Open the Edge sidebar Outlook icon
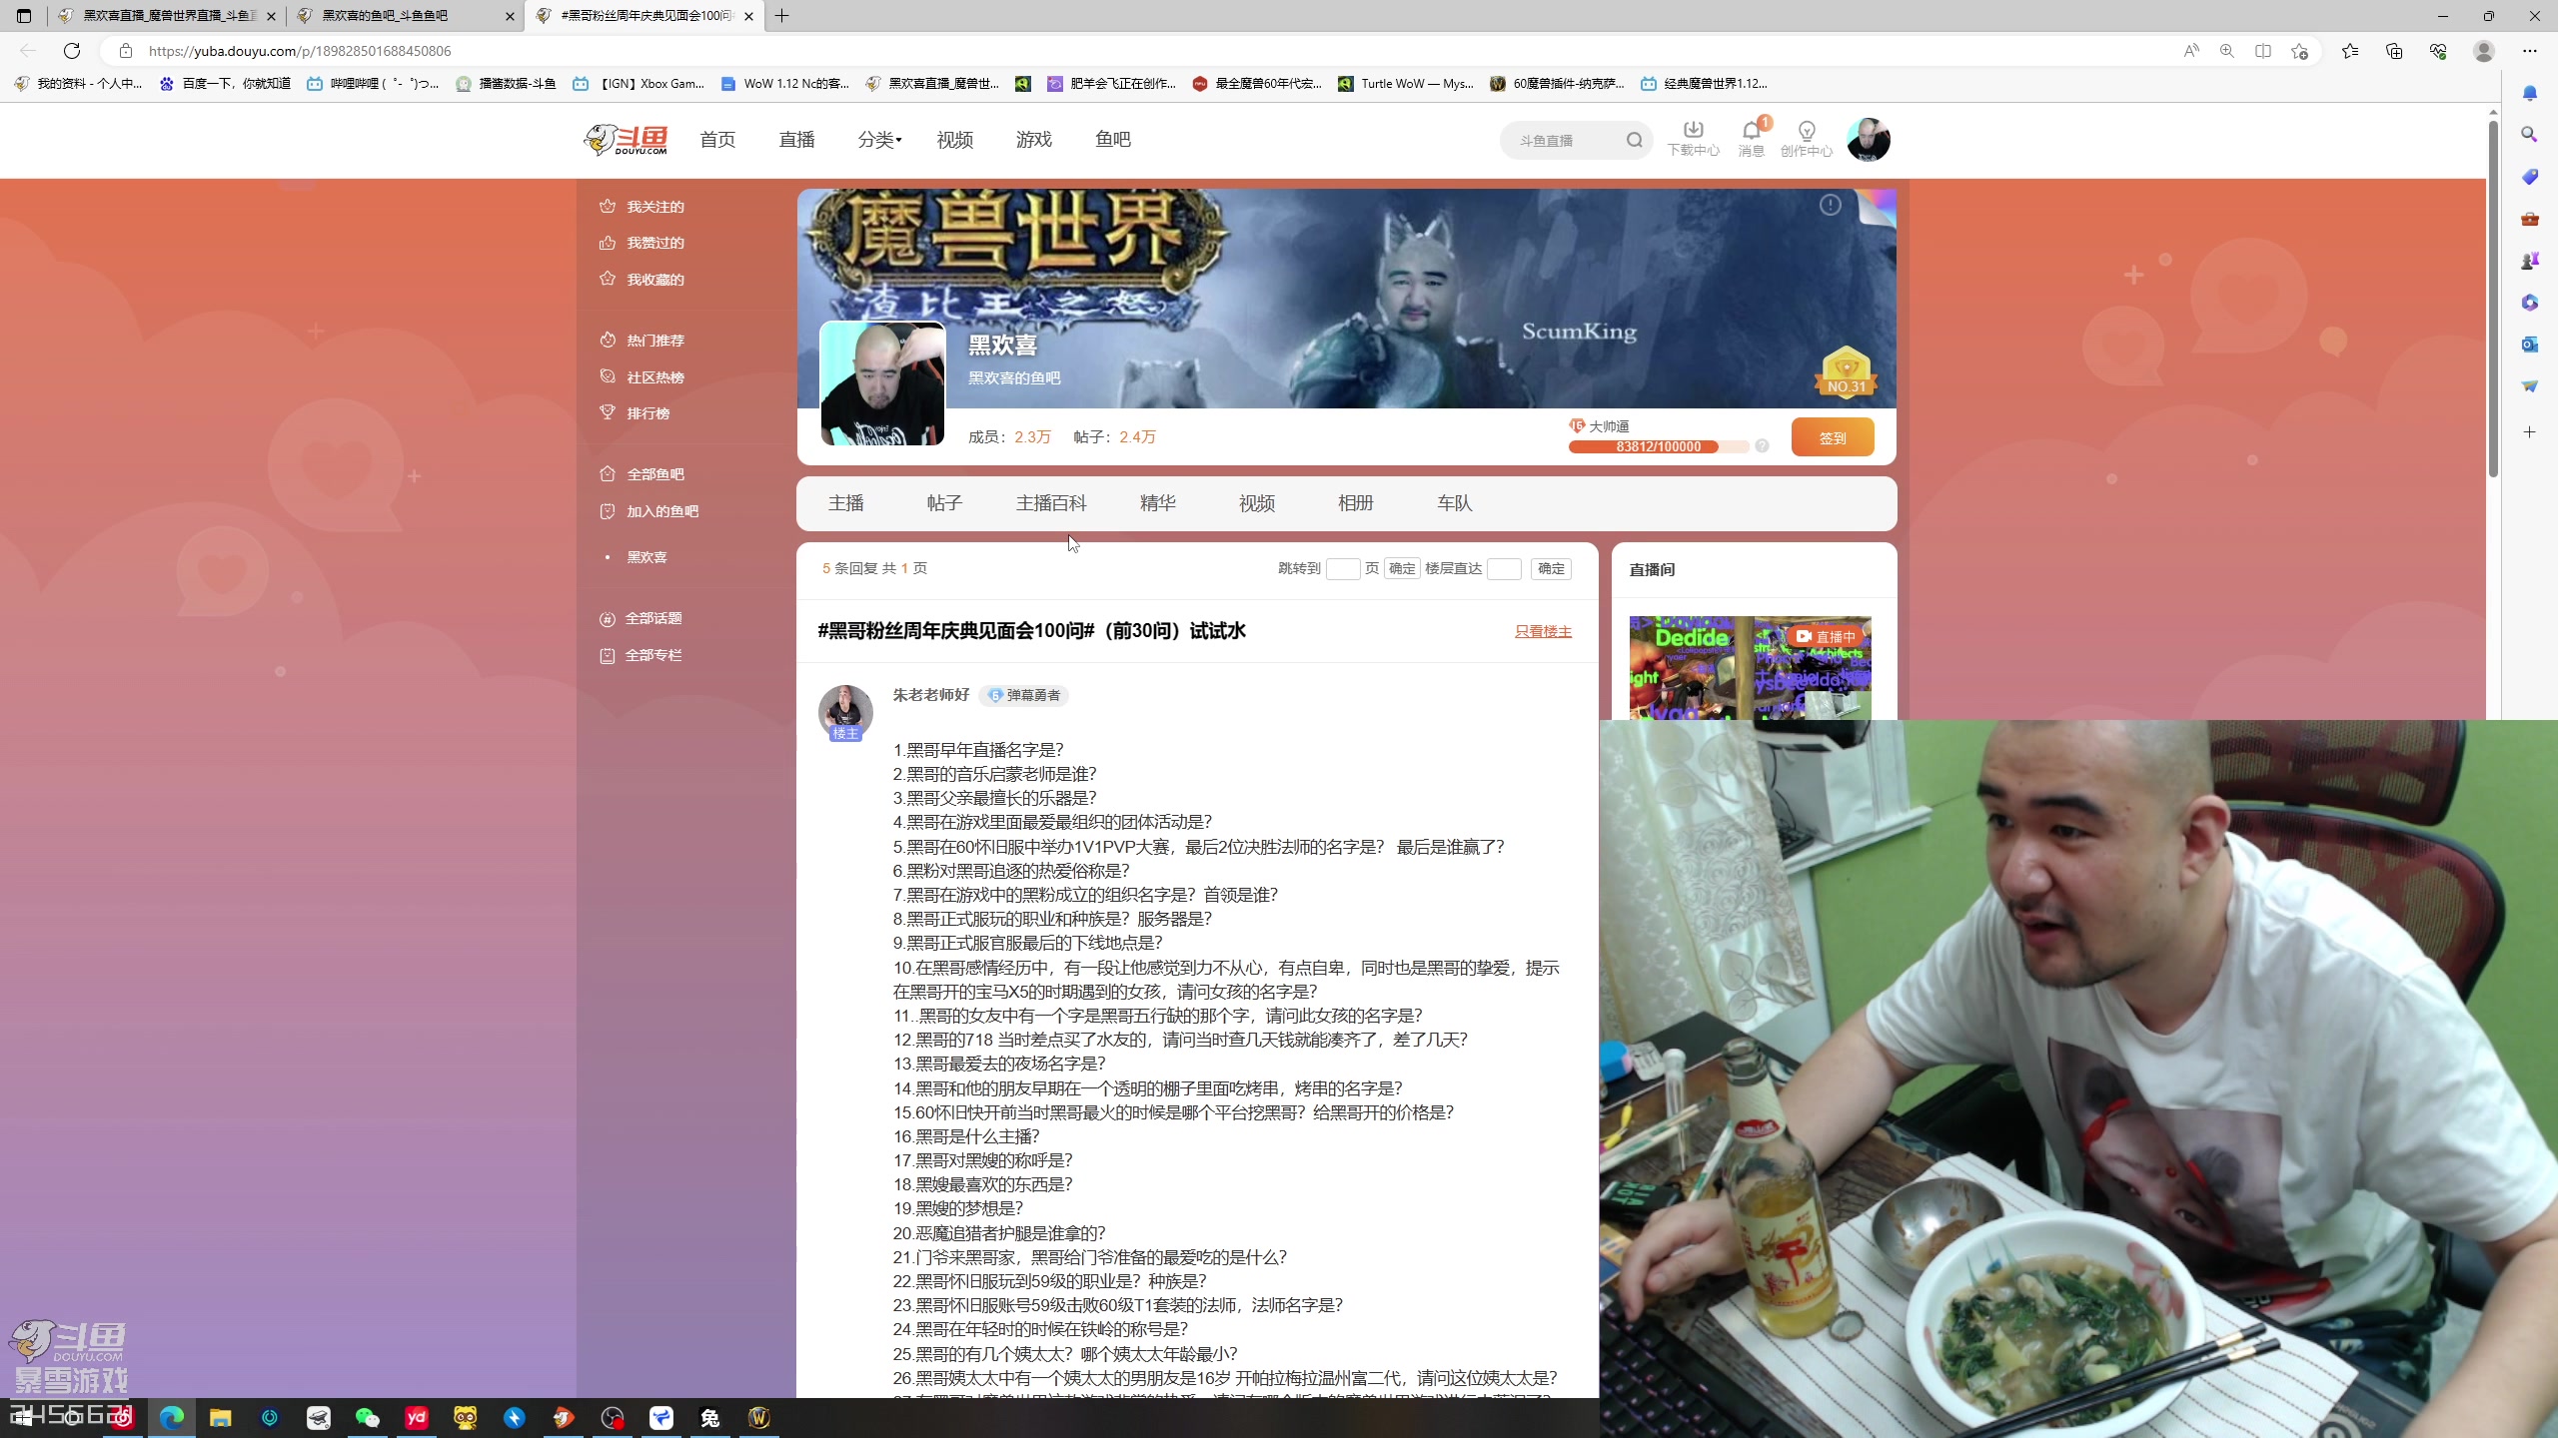 tap(2529, 345)
